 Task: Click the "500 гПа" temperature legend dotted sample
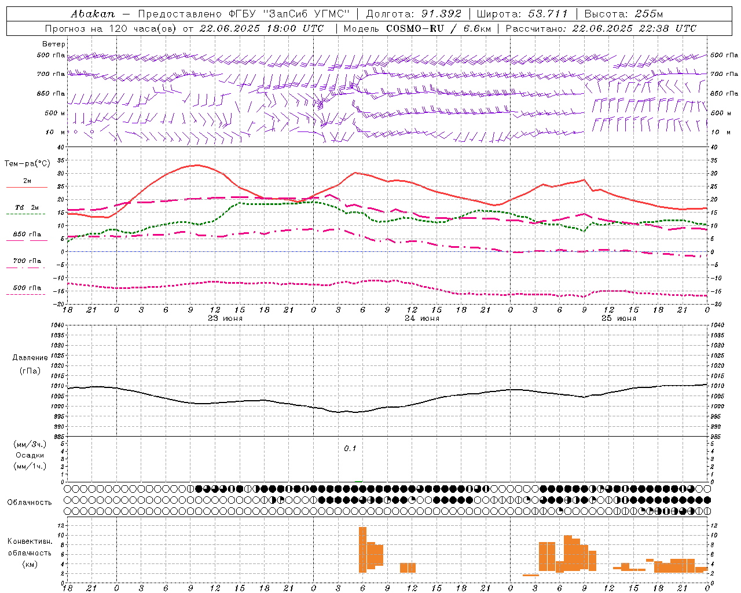pos(25,295)
